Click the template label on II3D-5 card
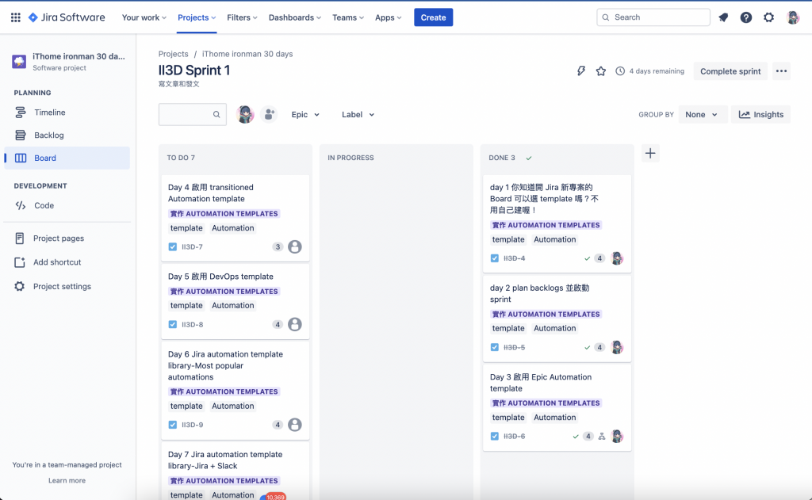 pos(508,328)
